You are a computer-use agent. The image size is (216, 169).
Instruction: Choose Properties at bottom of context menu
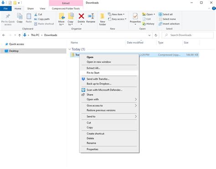click(109, 149)
